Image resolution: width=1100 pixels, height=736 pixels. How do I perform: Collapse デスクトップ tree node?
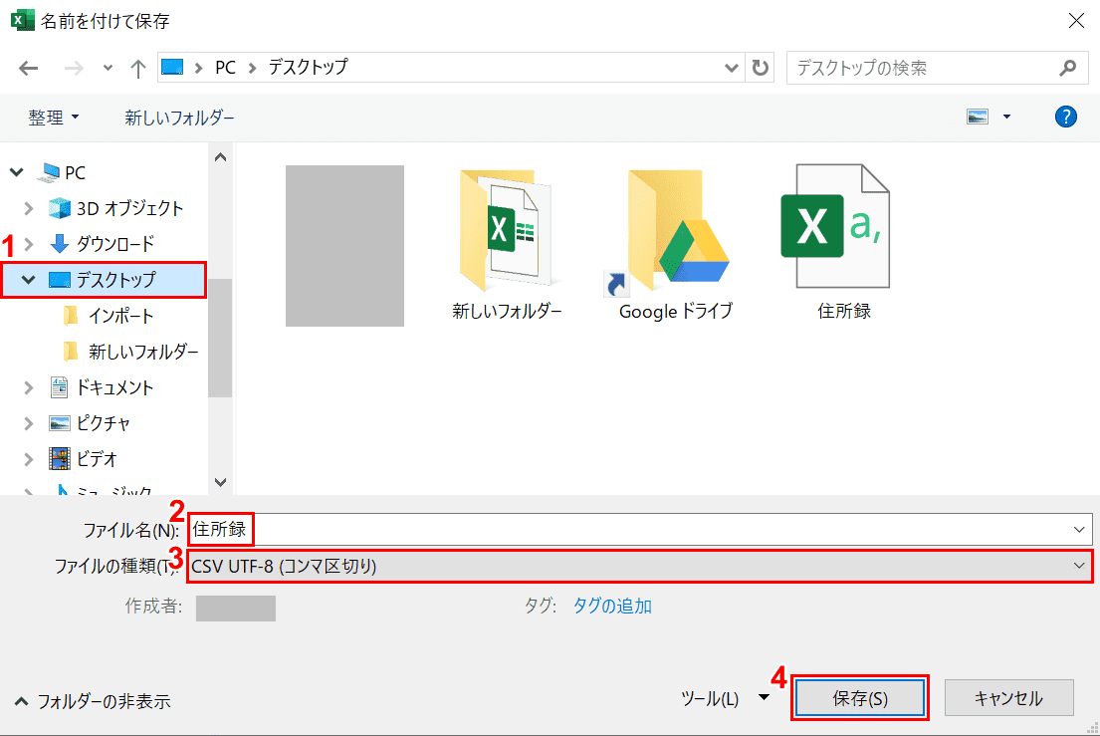[28, 279]
